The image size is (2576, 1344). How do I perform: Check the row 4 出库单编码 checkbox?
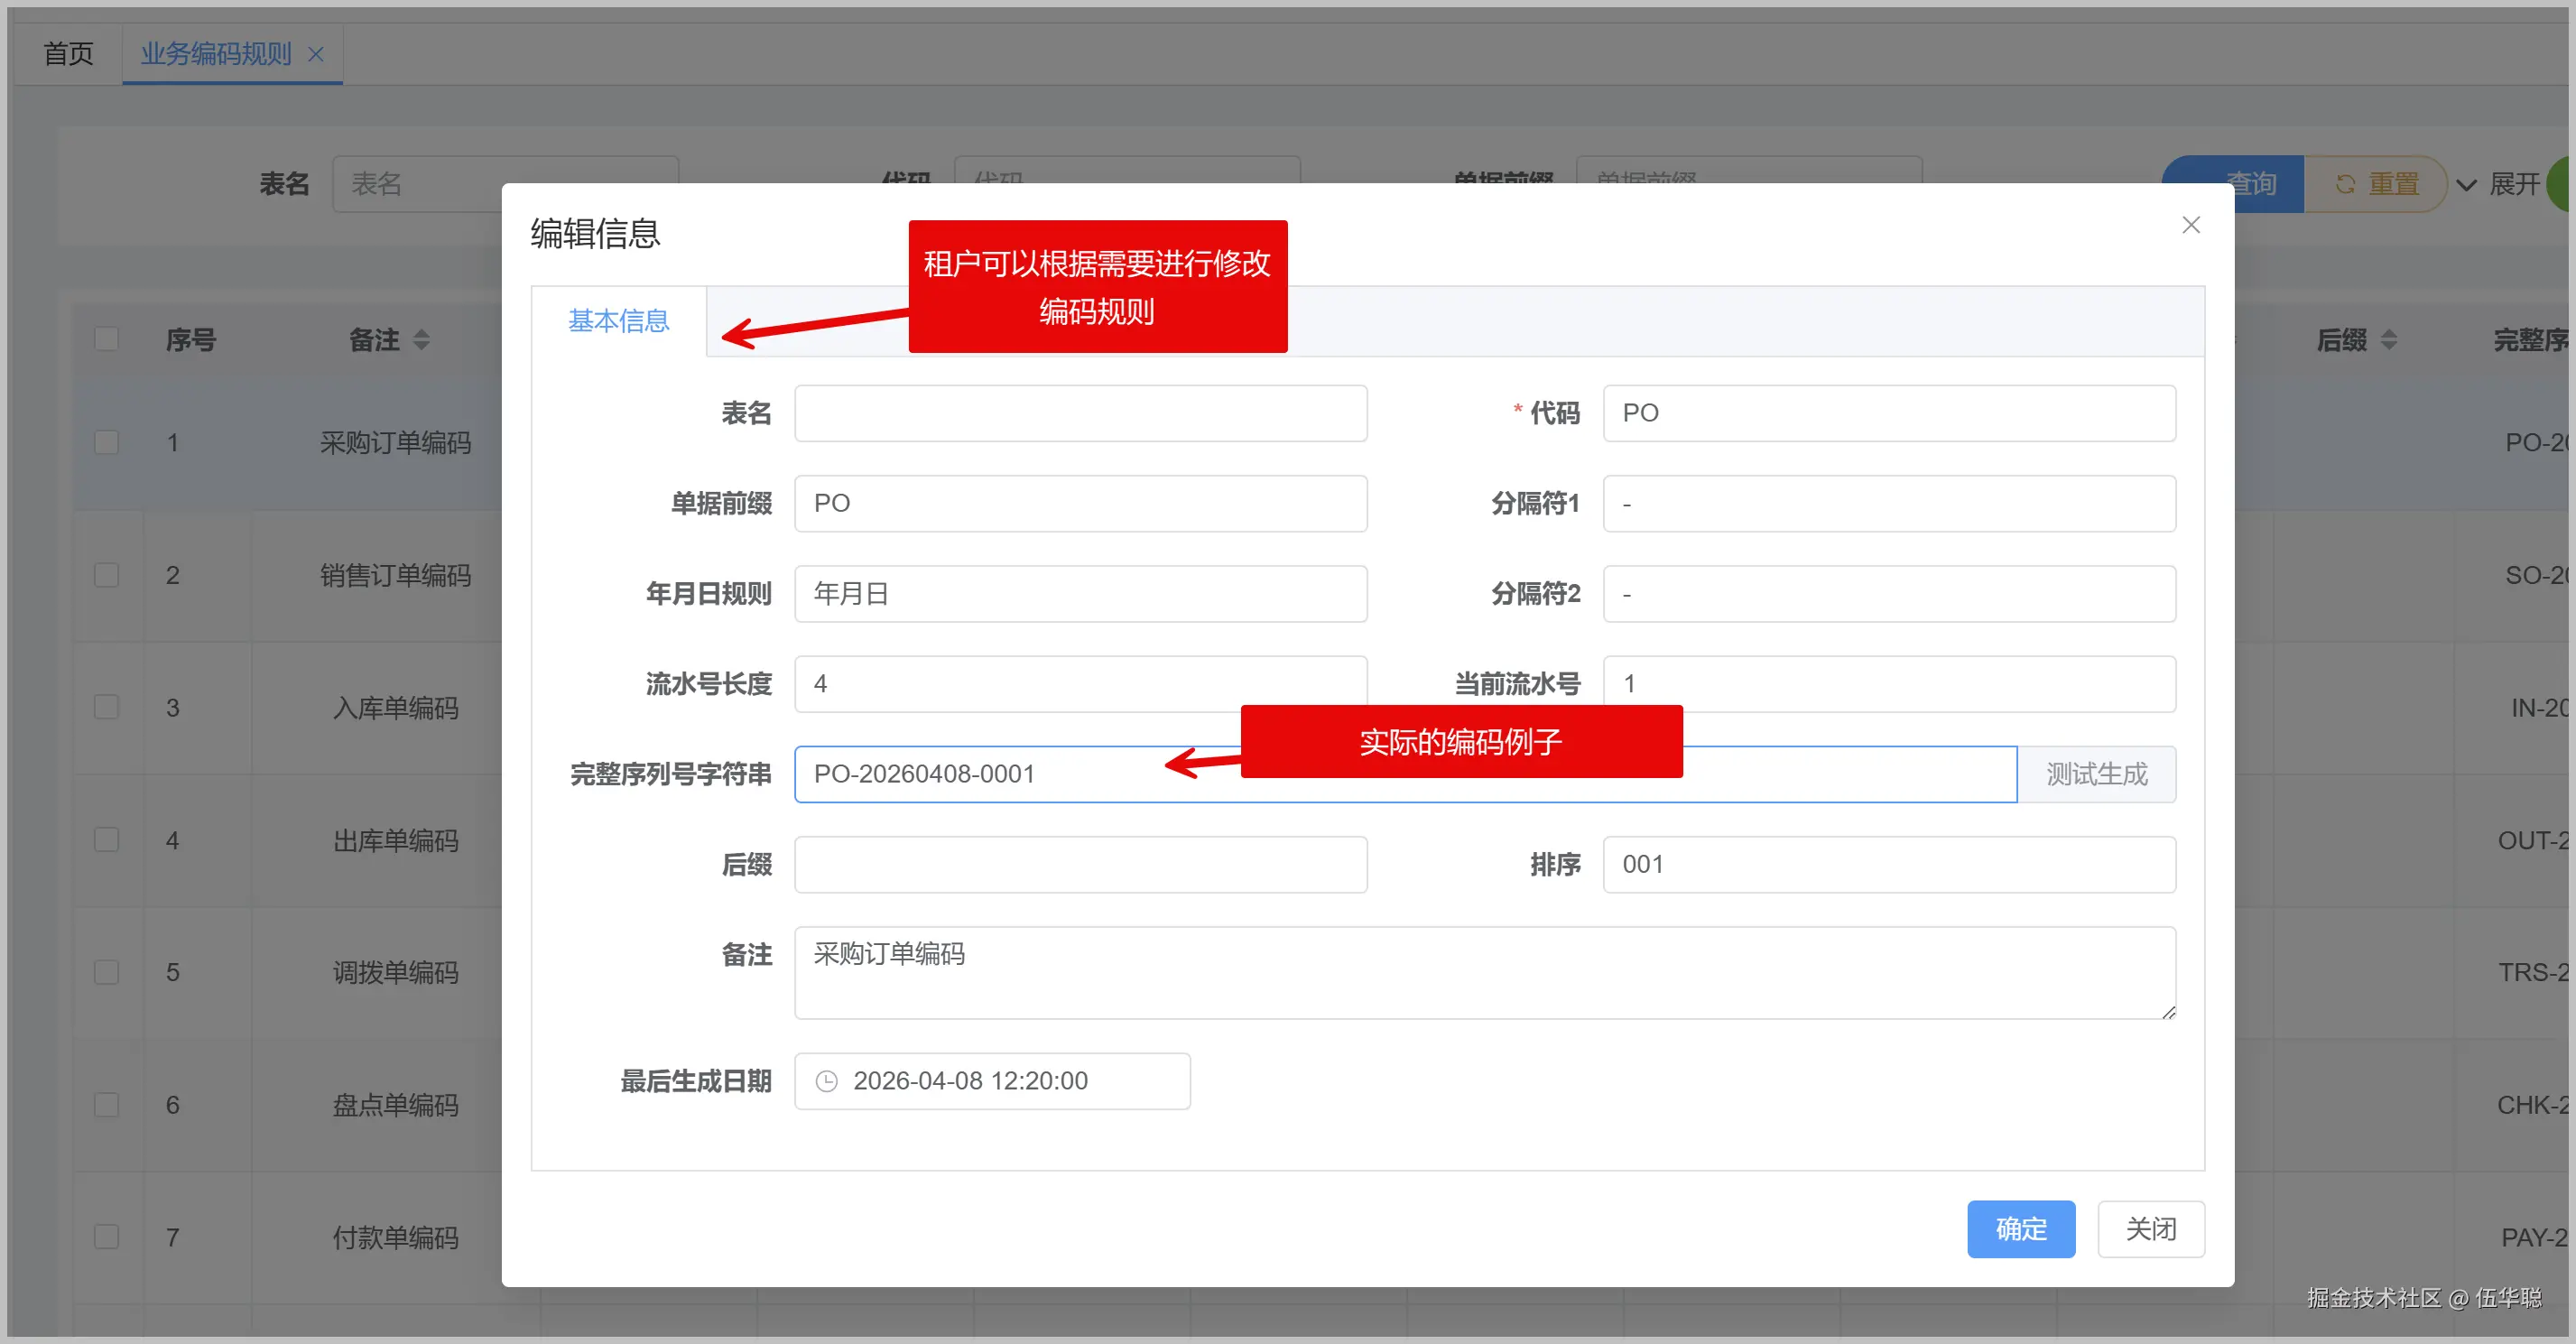click(x=106, y=840)
